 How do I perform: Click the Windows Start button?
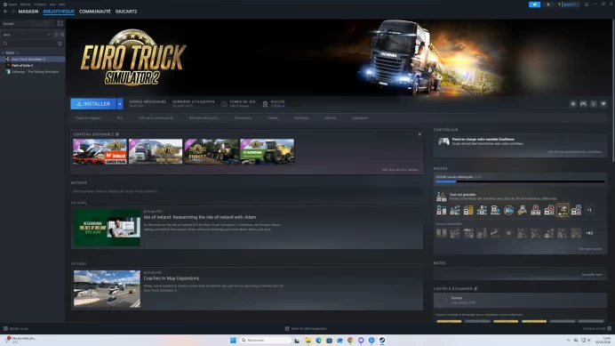pos(233,340)
